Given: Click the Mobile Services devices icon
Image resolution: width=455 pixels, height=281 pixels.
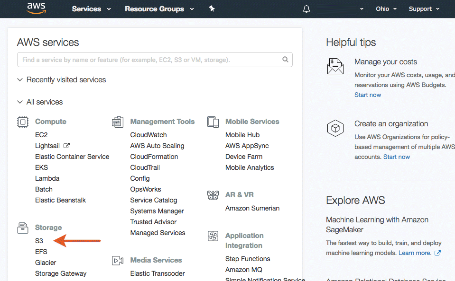Looking at the screenshot, I should point(213,122).
